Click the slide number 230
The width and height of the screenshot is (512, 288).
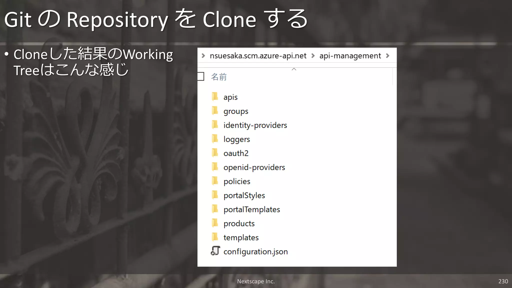click(503, 281)
